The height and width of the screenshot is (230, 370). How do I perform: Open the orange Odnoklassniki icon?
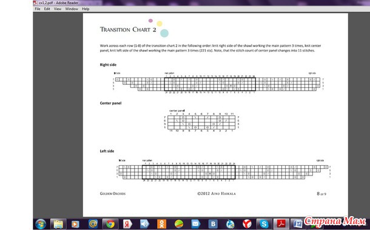click(161, 224)
